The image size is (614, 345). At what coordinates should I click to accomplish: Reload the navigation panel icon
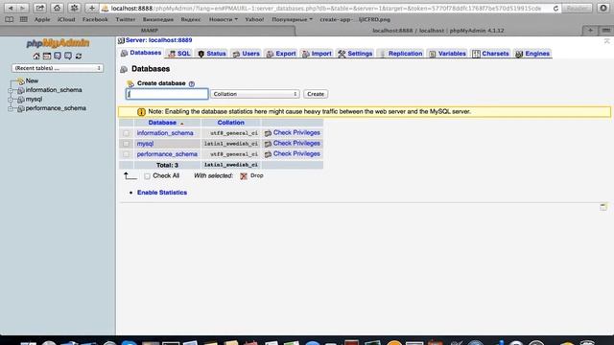tap(79, 57)
